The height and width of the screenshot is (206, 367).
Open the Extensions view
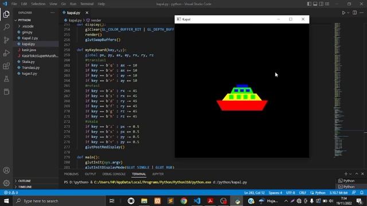6,66
